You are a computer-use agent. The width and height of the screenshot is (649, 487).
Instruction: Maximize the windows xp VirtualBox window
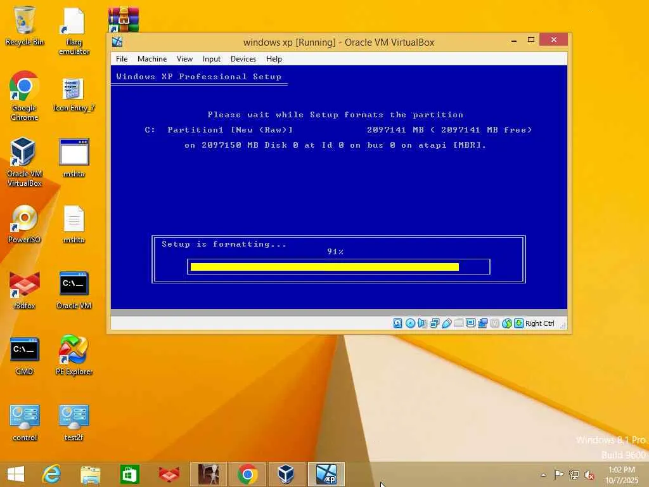[x=531, y=40]
